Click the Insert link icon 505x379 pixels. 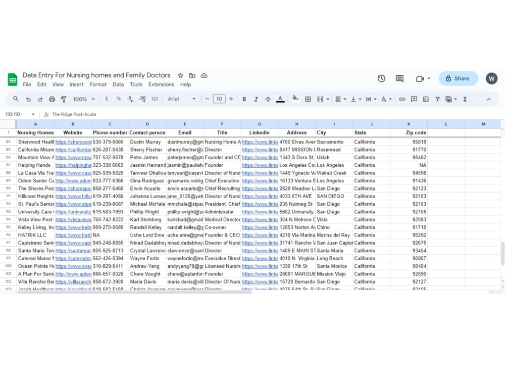(x=402, y=99)
